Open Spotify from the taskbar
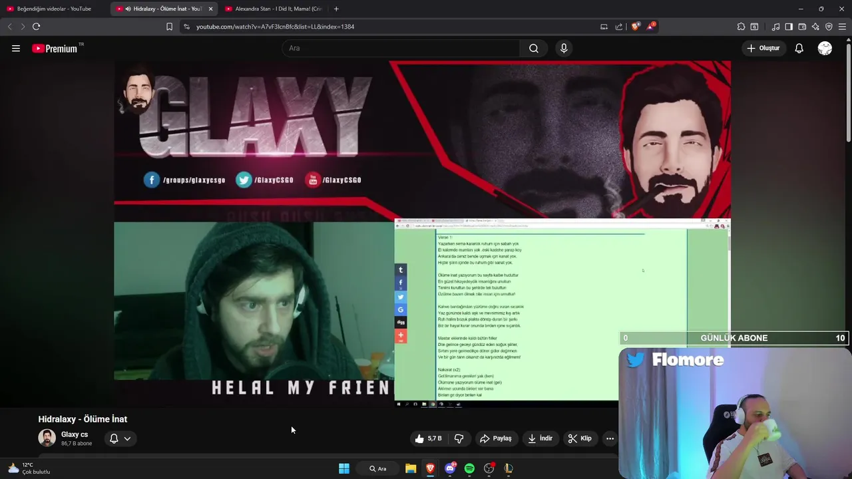 click(x=469, y=468)
